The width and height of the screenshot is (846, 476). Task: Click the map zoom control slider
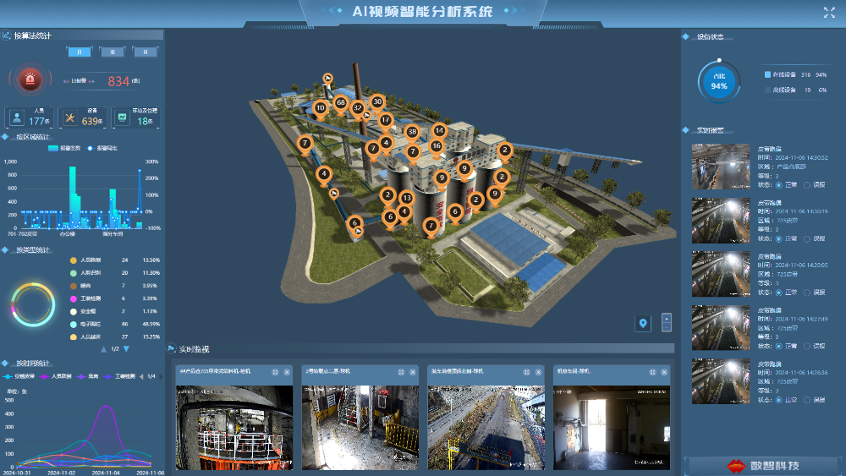666,323
